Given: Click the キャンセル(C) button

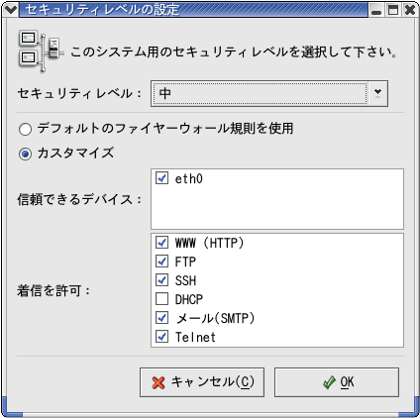Looking at the screenshot, I should pos(202,382).
